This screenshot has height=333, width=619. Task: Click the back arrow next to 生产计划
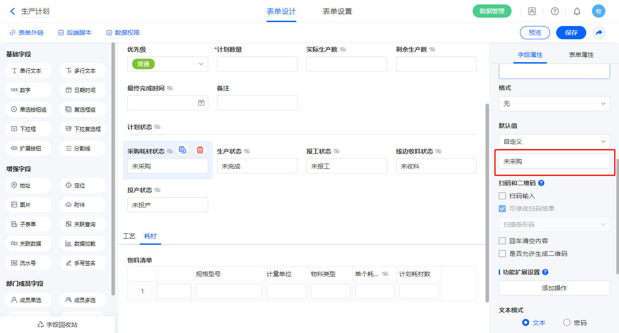pyautogui.click(x=12, y=11)
